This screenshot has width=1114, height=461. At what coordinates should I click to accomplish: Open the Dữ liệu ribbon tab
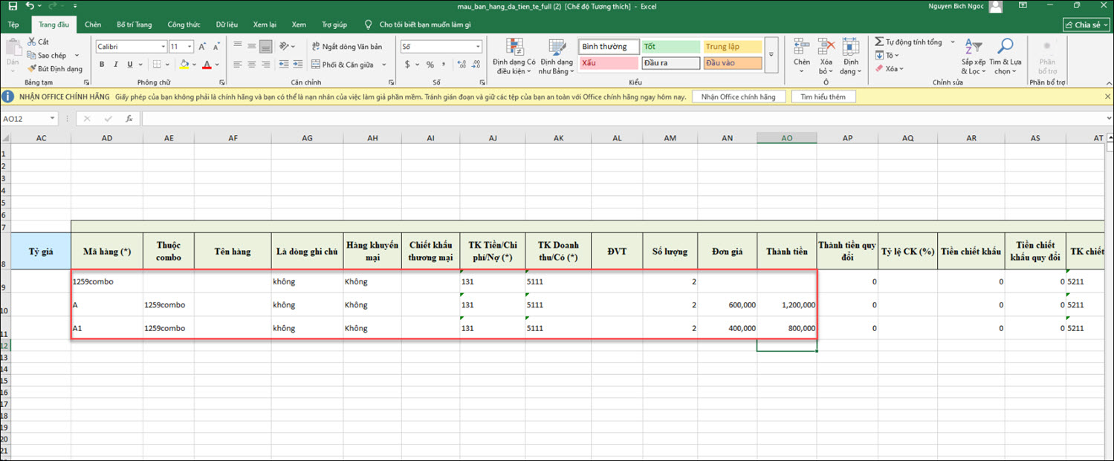pyautogui.click(x=227, y=24)
